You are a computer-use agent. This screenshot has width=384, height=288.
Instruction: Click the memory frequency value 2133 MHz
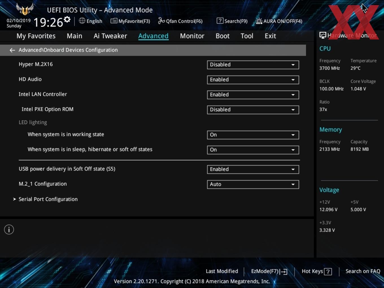pos(330,149)
